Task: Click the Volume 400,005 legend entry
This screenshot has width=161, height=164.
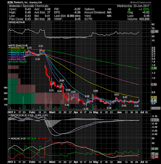Action: (x=18, y=61)
